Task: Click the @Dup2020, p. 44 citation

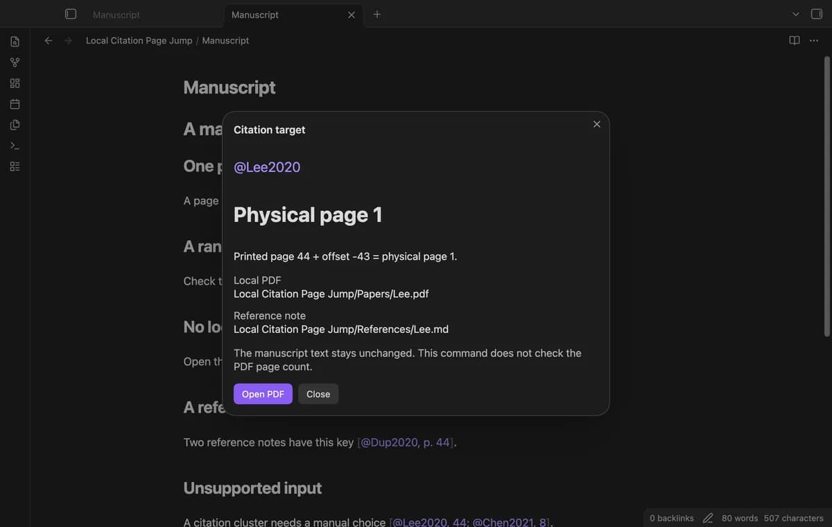Action: coord(406,442)
